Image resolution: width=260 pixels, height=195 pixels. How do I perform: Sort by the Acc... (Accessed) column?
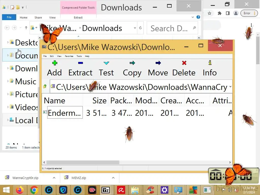197,101
